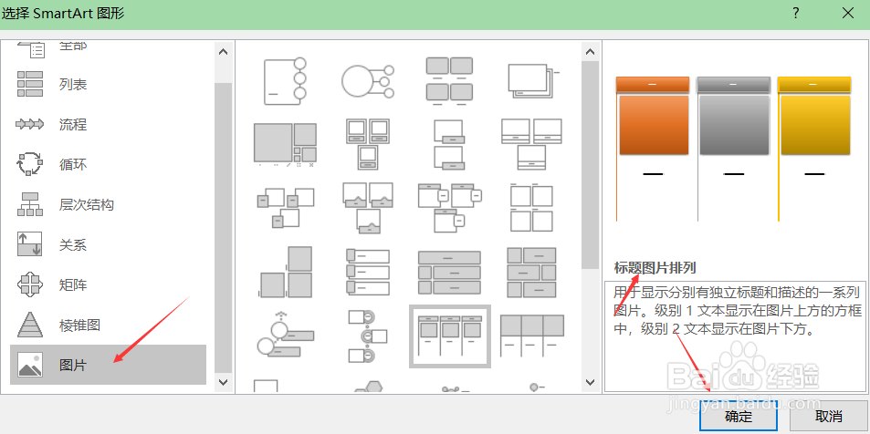The height and width of the screenshot is (434, 870).
Task: Click the selected titled picture lineup layout
Action: (x=450, y=336)
